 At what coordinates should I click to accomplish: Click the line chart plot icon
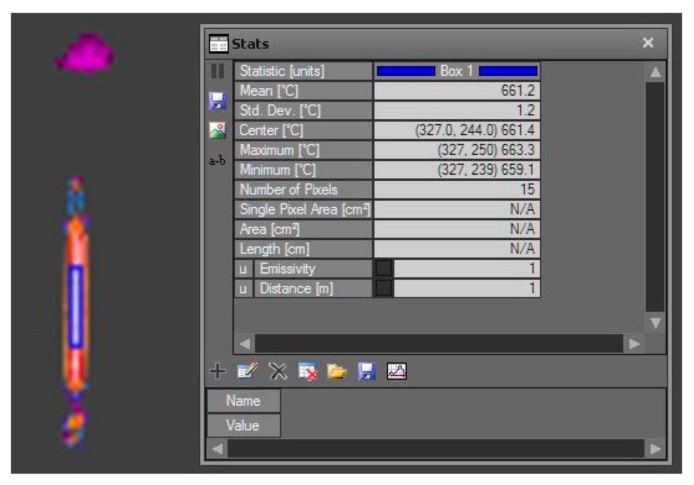(396, 371)
